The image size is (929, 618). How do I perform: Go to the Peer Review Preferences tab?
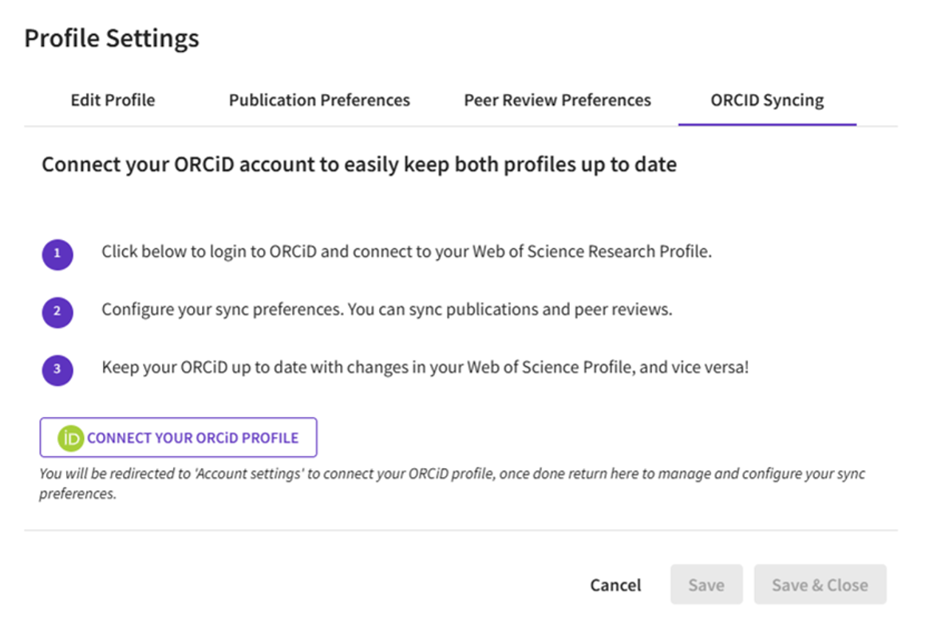(x=557, y=100)
